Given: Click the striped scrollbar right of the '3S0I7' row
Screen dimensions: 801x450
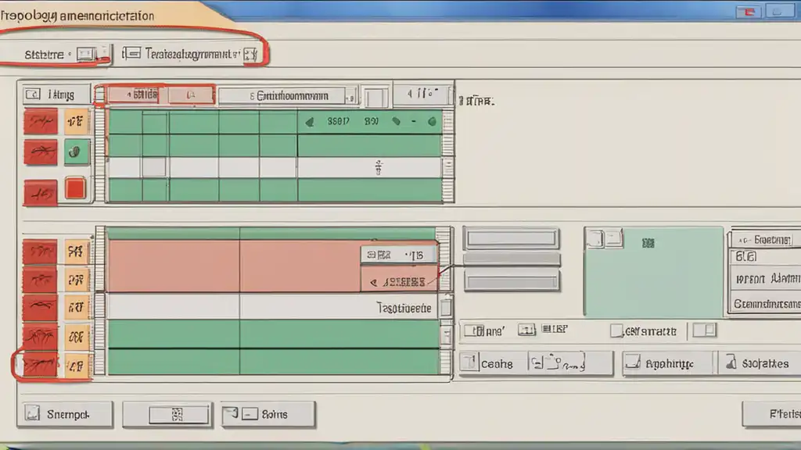Looking at the screenshot, I should tap(448, 123).
